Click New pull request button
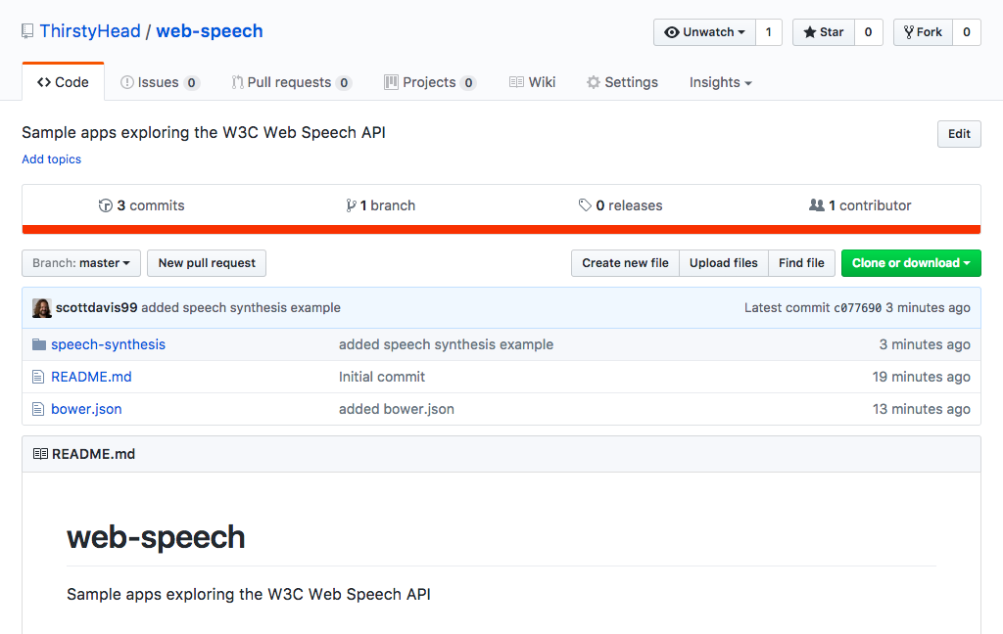The image size is (1003, 634). [x=207, y=263]
